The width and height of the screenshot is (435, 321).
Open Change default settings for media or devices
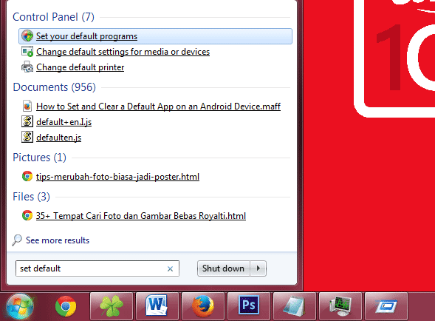pos(123,52)
